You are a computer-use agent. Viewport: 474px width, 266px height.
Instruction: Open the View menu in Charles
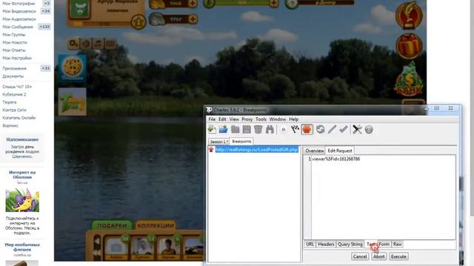click(x=234, y=119)
